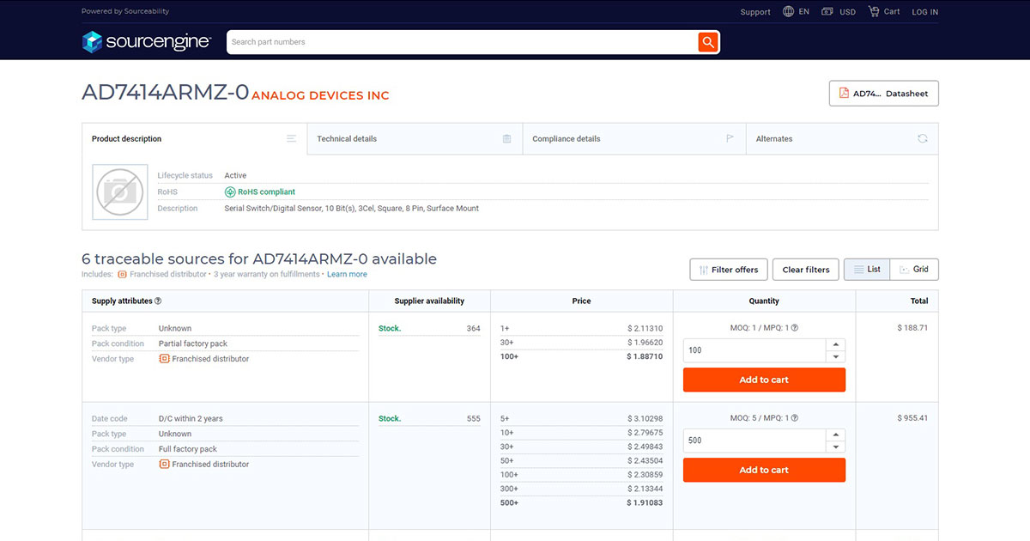This screenshot has width=1030, height=541.
Task: Click the PDF icon on Datasheet button
Action: point(844,94)
